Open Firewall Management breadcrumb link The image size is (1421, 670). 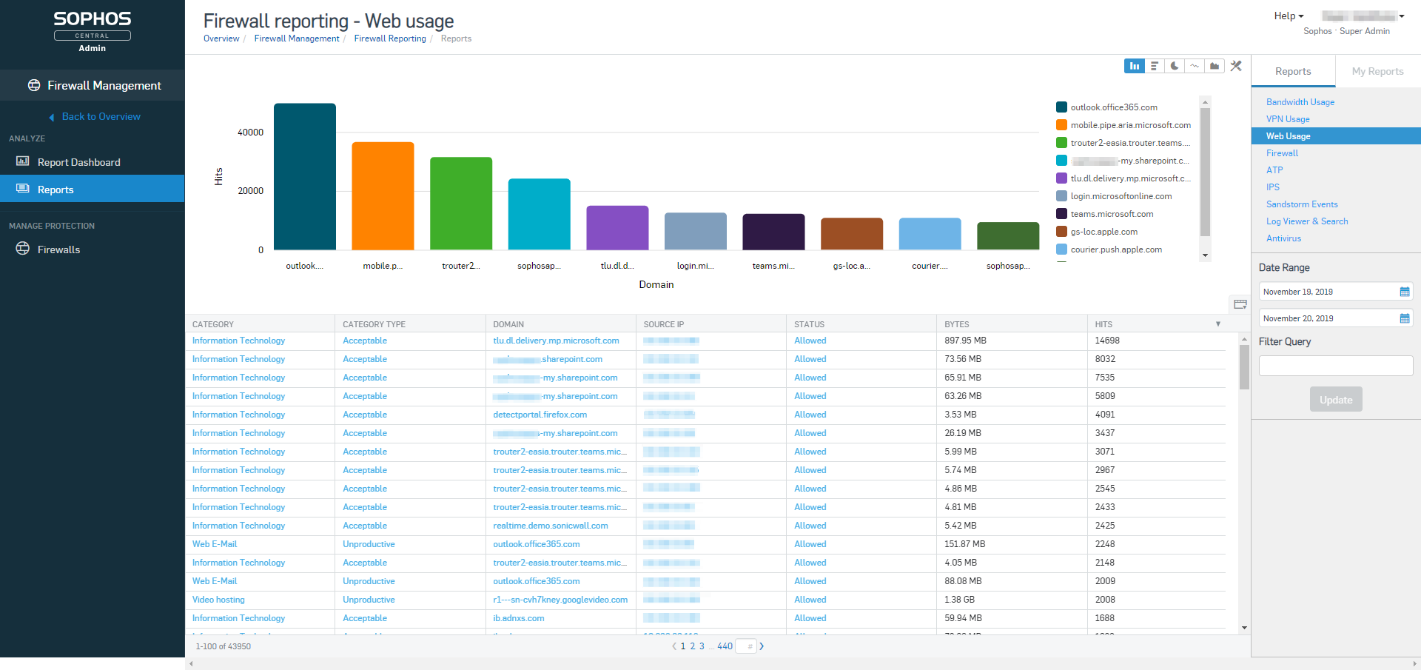(x=297, y=38)
